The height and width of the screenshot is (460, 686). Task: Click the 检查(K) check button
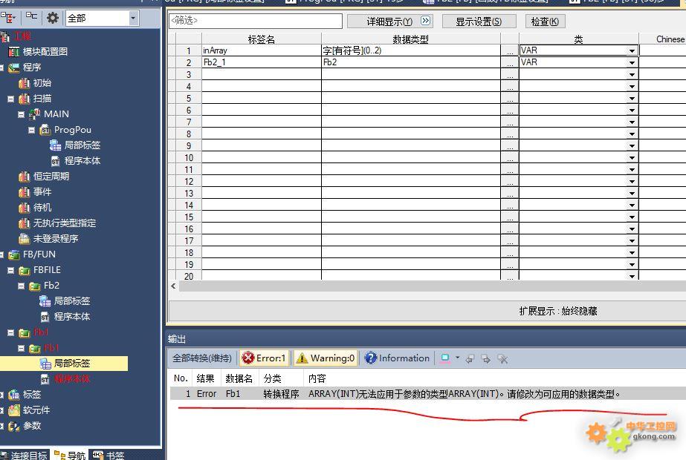pyautogui.click(x=546, y=22)
